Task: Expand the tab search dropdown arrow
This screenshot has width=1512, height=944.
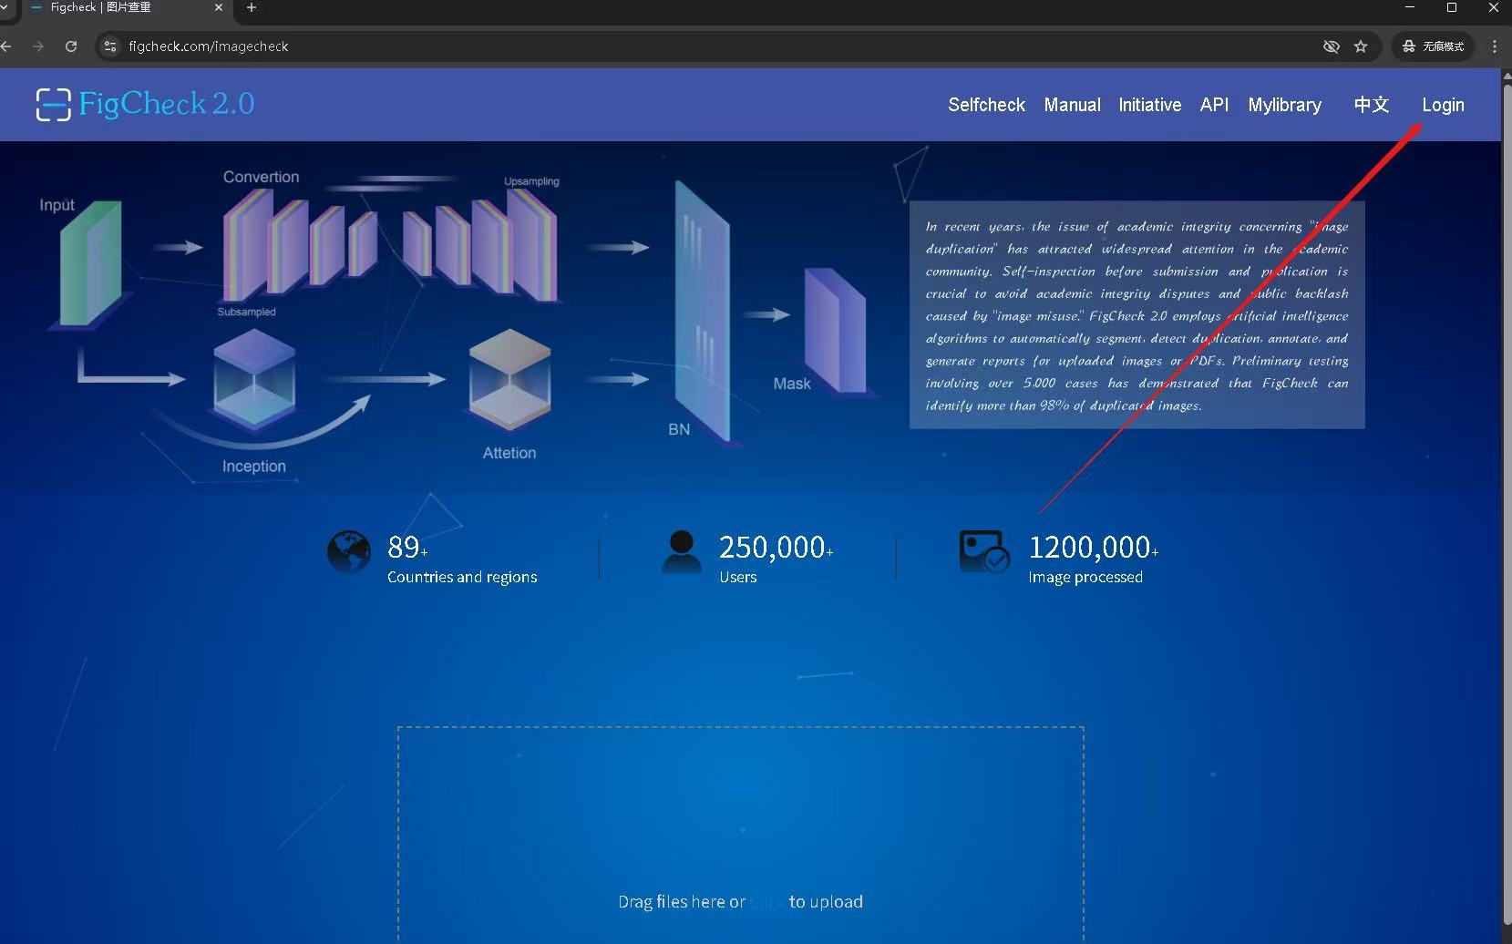Action: pos(5,8)
